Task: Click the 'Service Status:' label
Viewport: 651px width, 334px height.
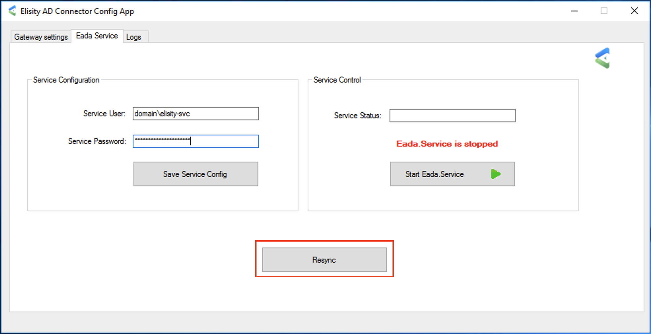Action: click(x=358, y=116)
